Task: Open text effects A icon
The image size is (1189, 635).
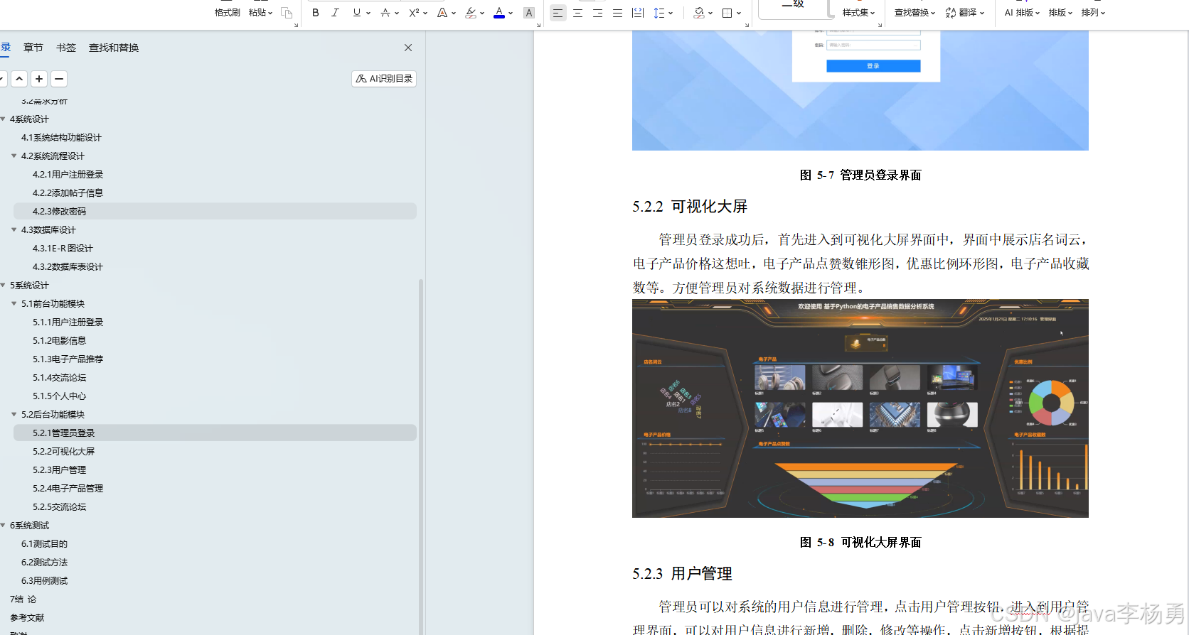Action: [442, 13]
